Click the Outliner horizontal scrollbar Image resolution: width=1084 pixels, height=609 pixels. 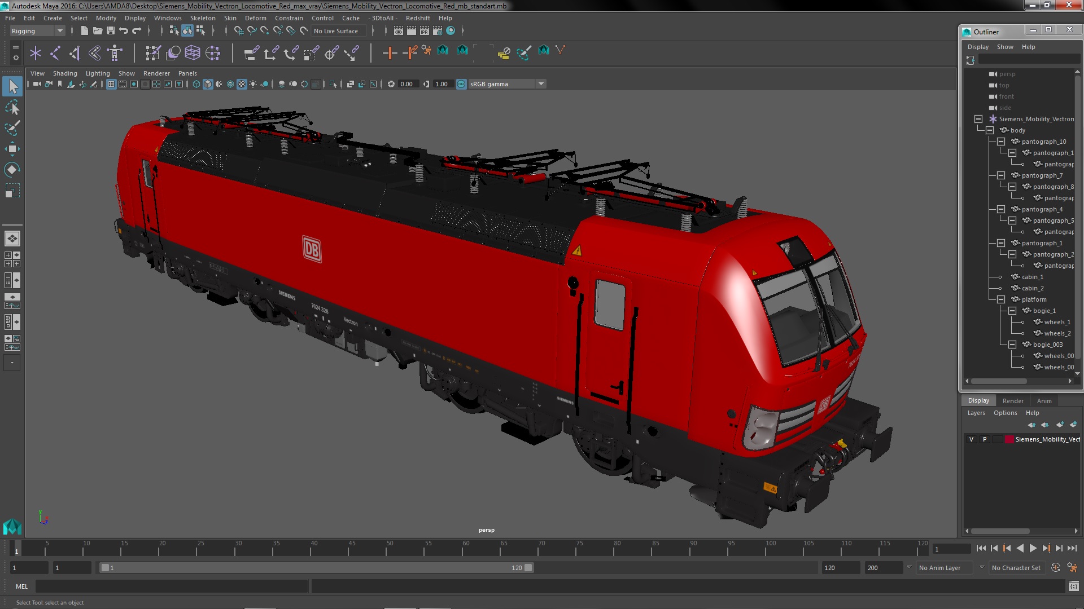click(999, 381)
